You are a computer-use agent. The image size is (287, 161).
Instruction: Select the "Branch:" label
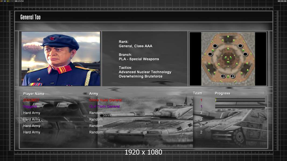click(x=125, y=55)
